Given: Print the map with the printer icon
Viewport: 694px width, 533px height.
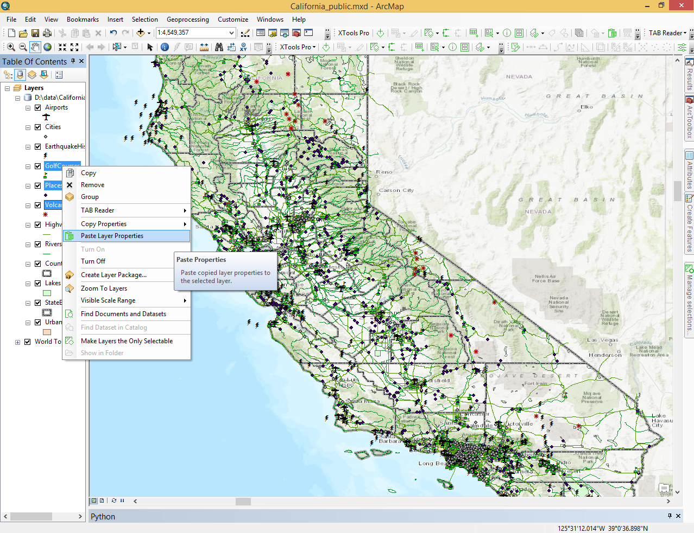Looking at the screenshot, I should tap(47, 33).
